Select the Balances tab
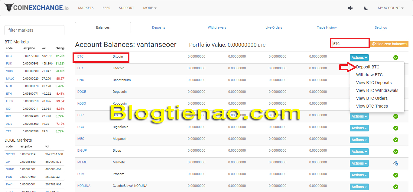Image resolution: width=413 pixels, height=192 pixels. pos(103,27)
